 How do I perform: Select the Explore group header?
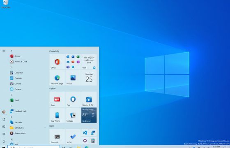click(53, 88)
